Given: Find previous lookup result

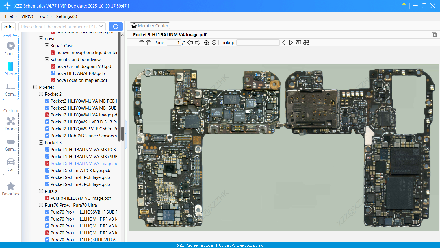Looking at the screenshot, I should [x=283, y=43].
